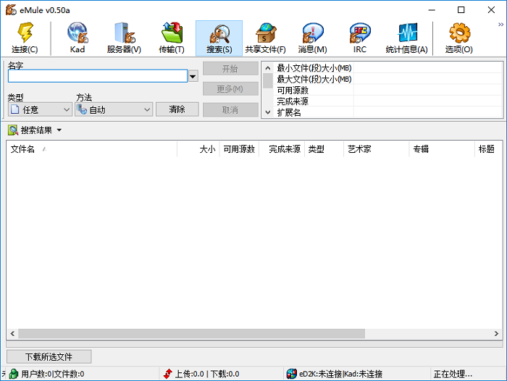The image size is (507, 381).
Task: Open the 方法 自动 search method dropdown
Action: 114,110
